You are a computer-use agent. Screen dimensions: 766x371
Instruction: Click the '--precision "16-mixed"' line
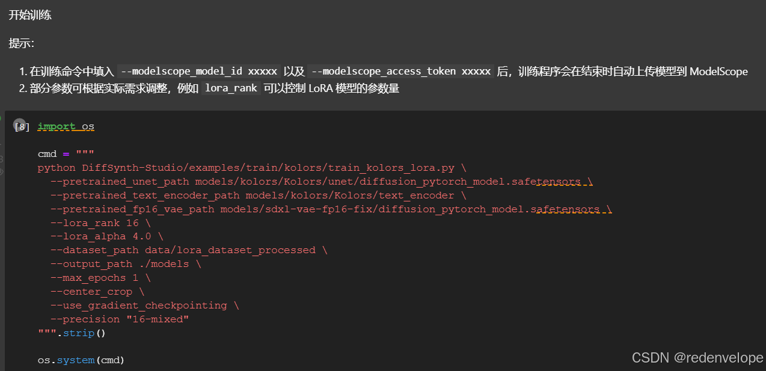[120, 319]
